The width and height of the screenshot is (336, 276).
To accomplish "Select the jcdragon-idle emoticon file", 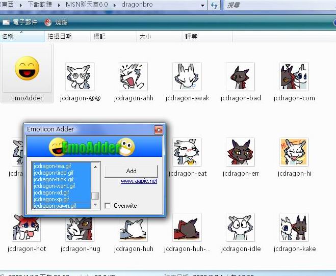I will coord(241,228).
